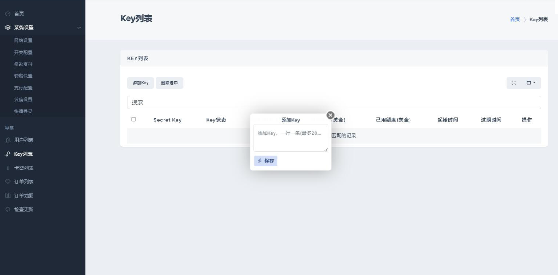The image size is (558, 275).
Task: Click the home icon in sidebar
Action: (8, 14)
